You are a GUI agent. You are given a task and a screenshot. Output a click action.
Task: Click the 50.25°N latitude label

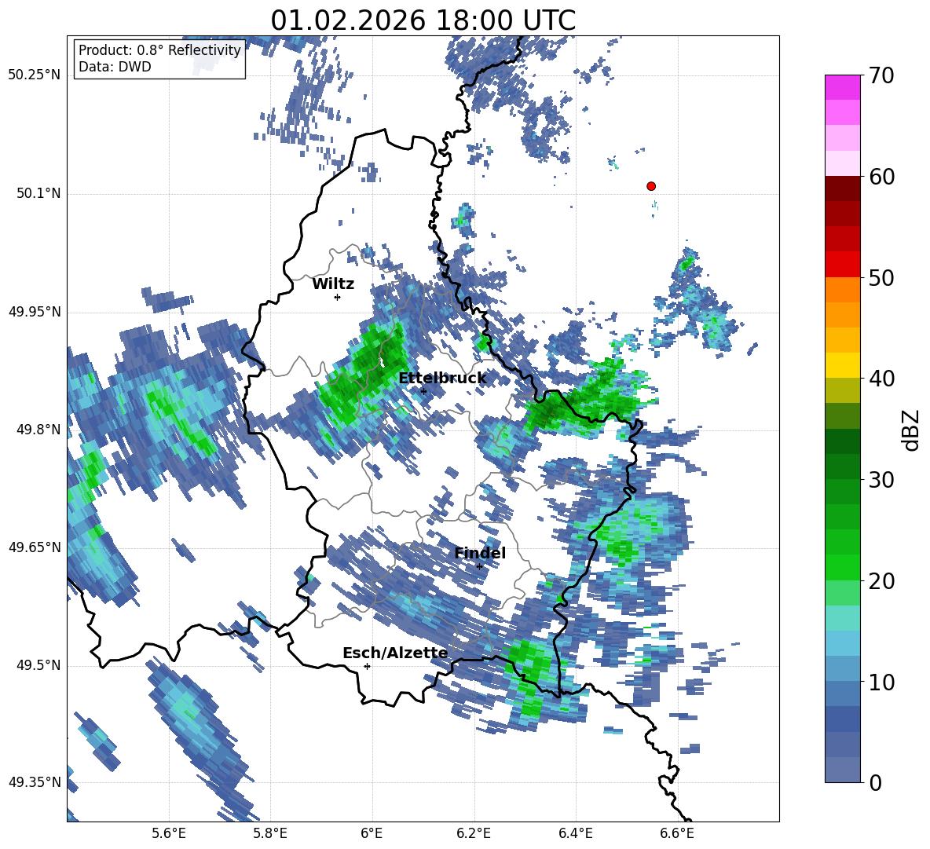[x=35, y=76]
